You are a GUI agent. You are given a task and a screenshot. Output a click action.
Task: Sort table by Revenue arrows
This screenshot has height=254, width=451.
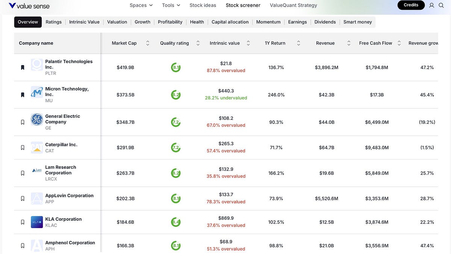[349, 43]
